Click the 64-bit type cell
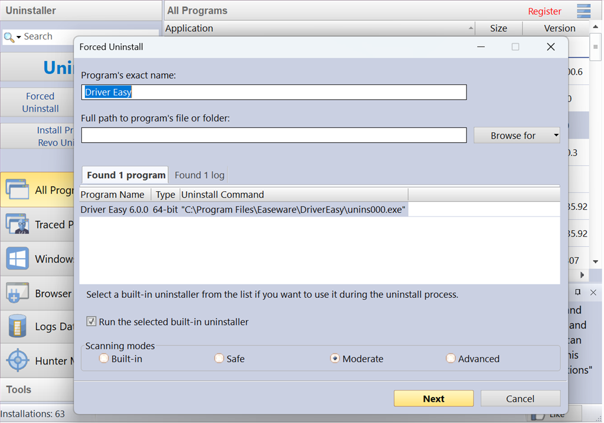 (x=165, y=209)
